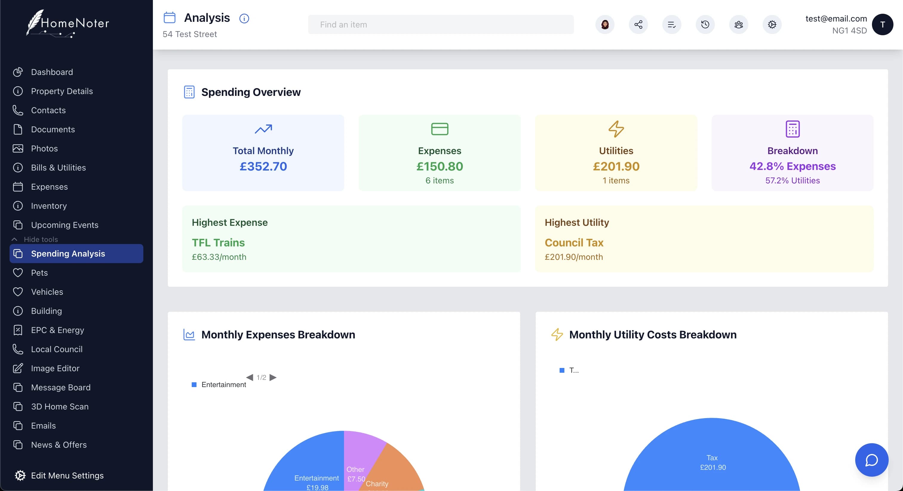Image resolution: width=903 pixels, height=491 pixels.
Task: Click the family members icon in the top bar
Action: click(x=738, y=24)
